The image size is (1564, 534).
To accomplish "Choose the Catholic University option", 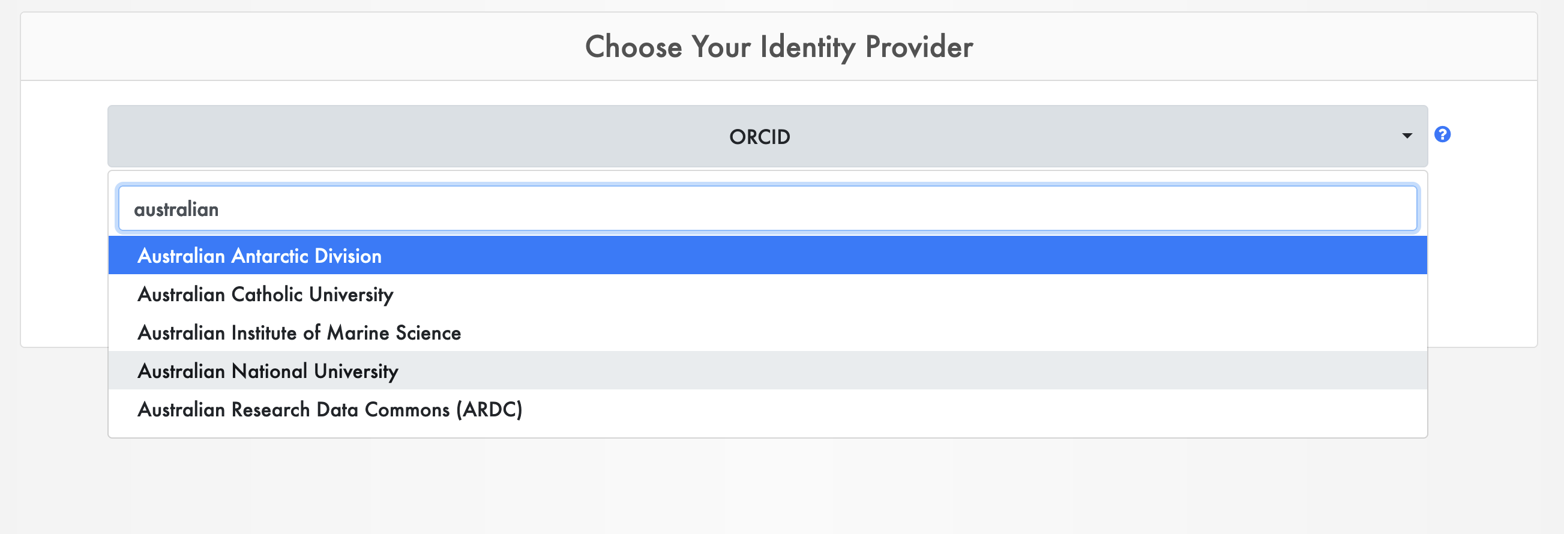I will [x=768, y=294].
